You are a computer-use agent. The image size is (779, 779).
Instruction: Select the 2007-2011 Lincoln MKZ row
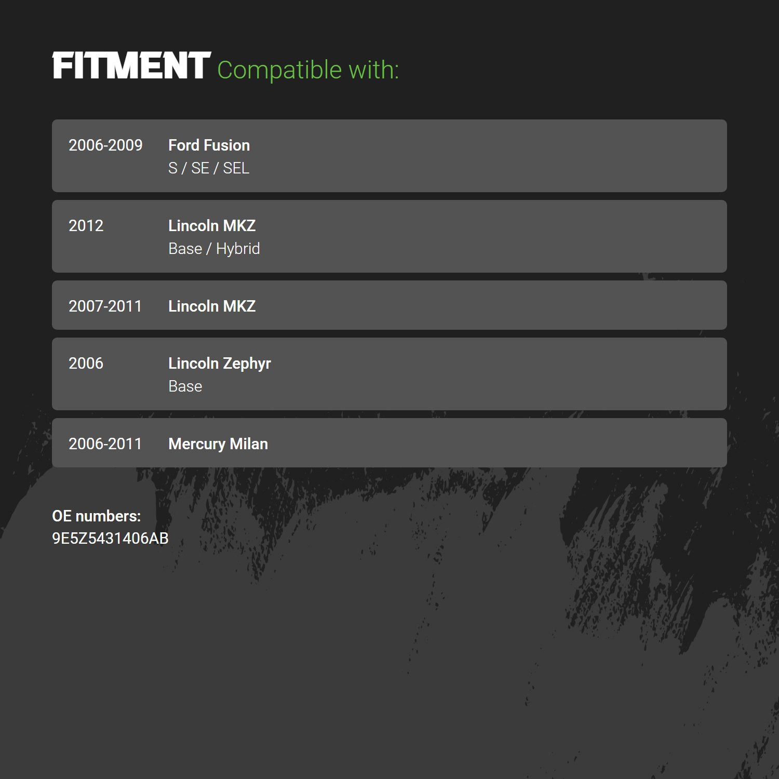(x=389, y=305)
